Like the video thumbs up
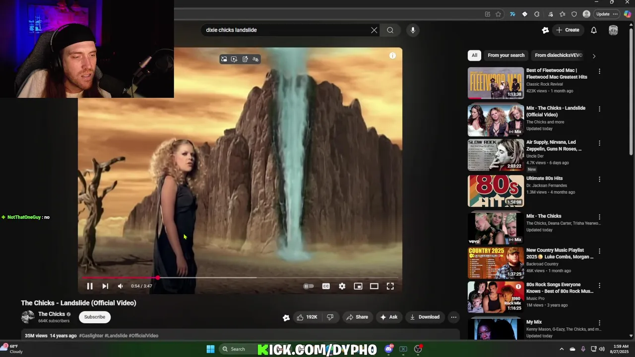The height and width of the screenshot is (357, 635). (x=307, y=317)
